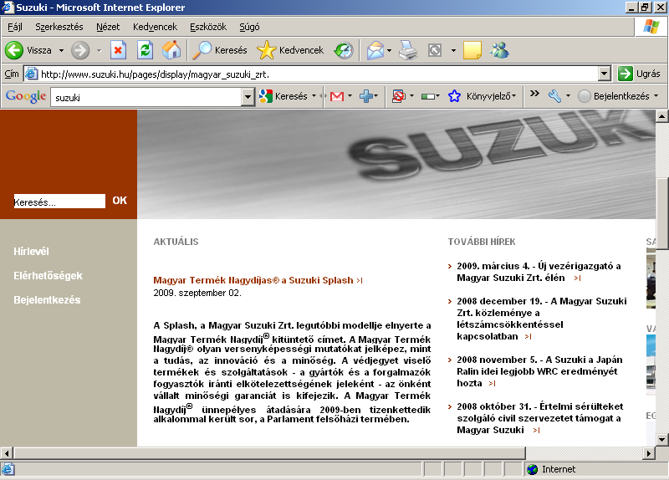Screen dimensions: 669x480
Task: Click the address bar URL field
Action: 318,74
